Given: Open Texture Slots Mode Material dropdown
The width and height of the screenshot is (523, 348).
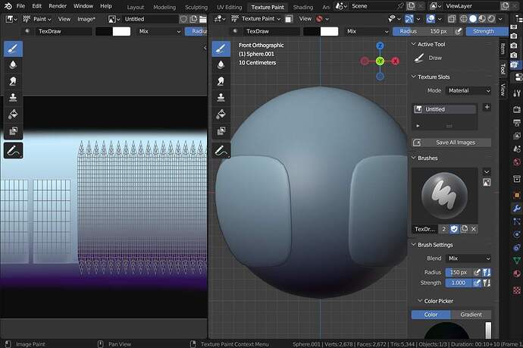Looking at the screenshot, I should click(x=468, y=91).
